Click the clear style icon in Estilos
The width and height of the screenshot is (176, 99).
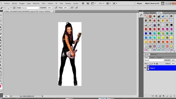tap(167, 52)
